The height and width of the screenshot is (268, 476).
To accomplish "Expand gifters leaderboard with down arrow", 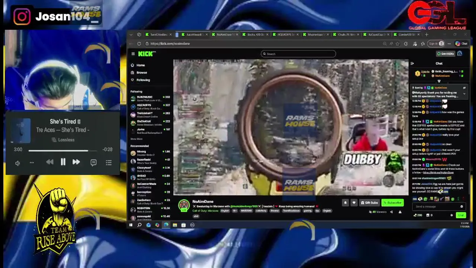I will click(439, 81).
